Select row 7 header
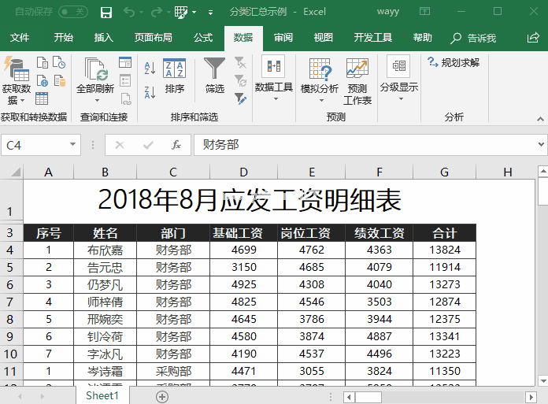This screenshot has width=548, height=404. [x=9, y=302]
